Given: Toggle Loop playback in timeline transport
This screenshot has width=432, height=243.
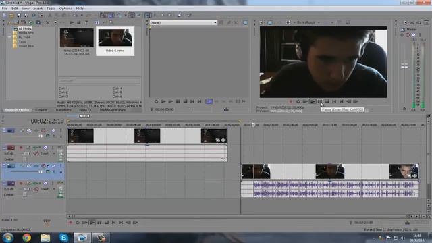Looking at the screenshot, I should (78, 223).
